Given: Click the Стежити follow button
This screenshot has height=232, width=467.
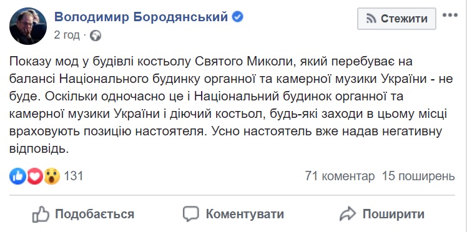Looking at the screenshot, I should pyautogui.click(x=396, y=19).
